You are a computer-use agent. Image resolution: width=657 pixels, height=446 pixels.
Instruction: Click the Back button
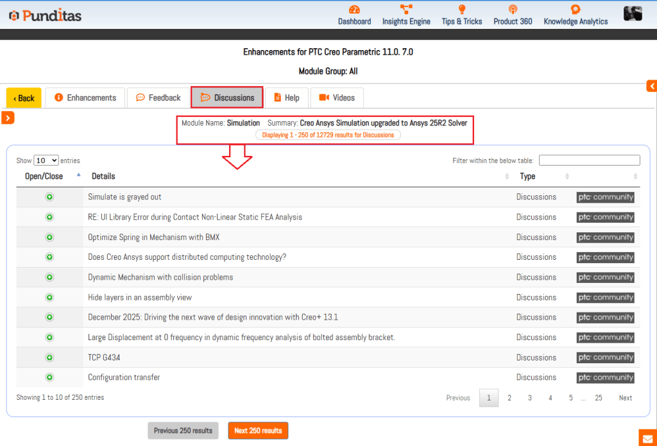24,98
